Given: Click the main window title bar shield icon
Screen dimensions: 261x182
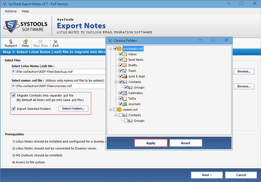Looking at the screenshot, I should click(4, 4).
